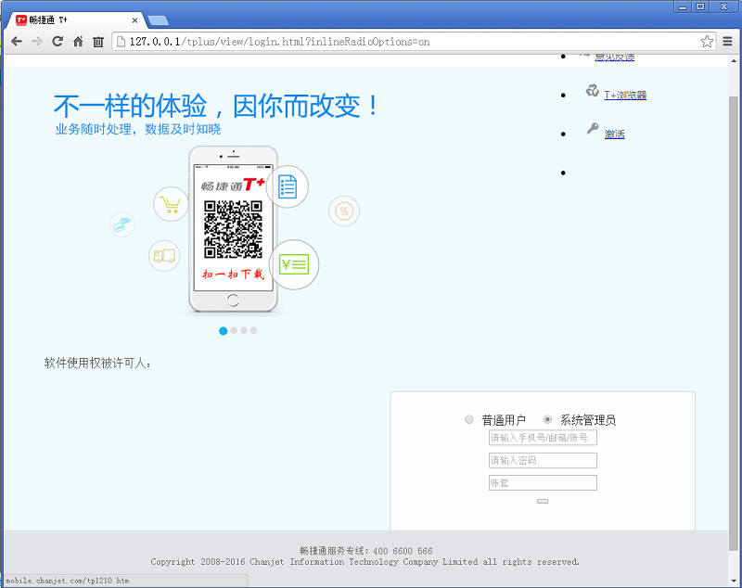Image resolution: width=742 pixels, height=588 pixels.
Task: Select the fourth carousel dot
Action: pos(253,330)
